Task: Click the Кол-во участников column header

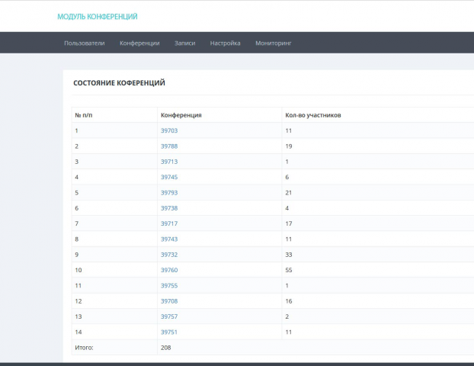Action: point(313,115)
